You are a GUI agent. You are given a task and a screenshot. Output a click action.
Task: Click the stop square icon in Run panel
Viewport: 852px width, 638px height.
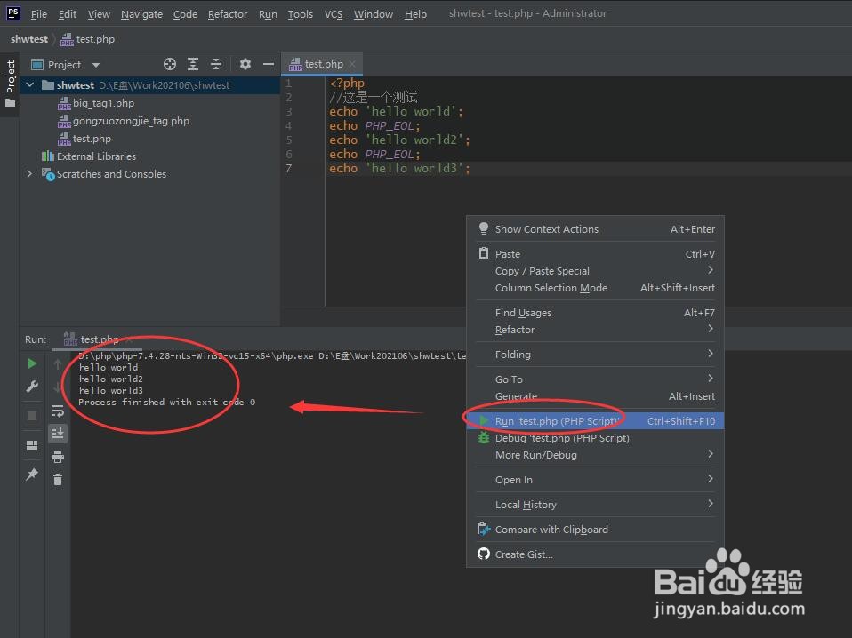click(32, 416)
